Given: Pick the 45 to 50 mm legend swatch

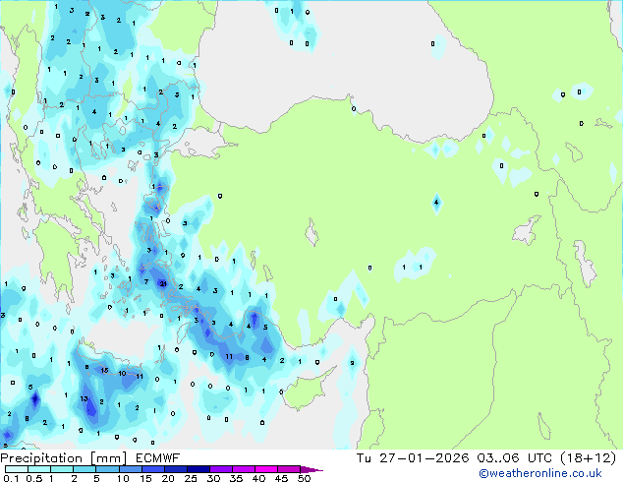Looking at the screenshot, I should 289,469.
